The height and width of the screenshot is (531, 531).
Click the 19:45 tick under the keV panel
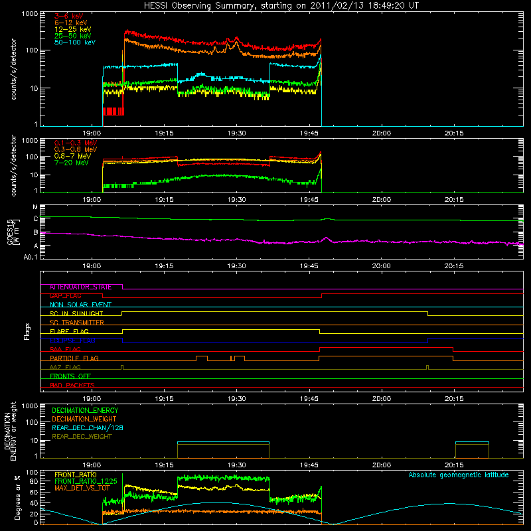click(309, 133)
